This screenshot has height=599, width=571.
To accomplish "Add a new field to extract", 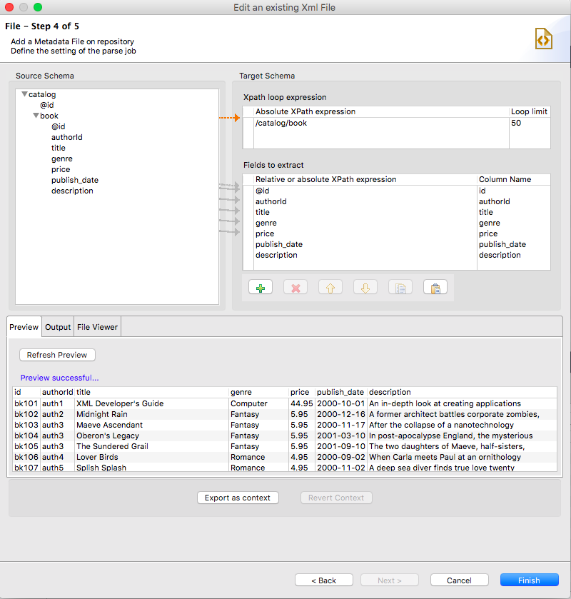I will click(x=260, y=286).
